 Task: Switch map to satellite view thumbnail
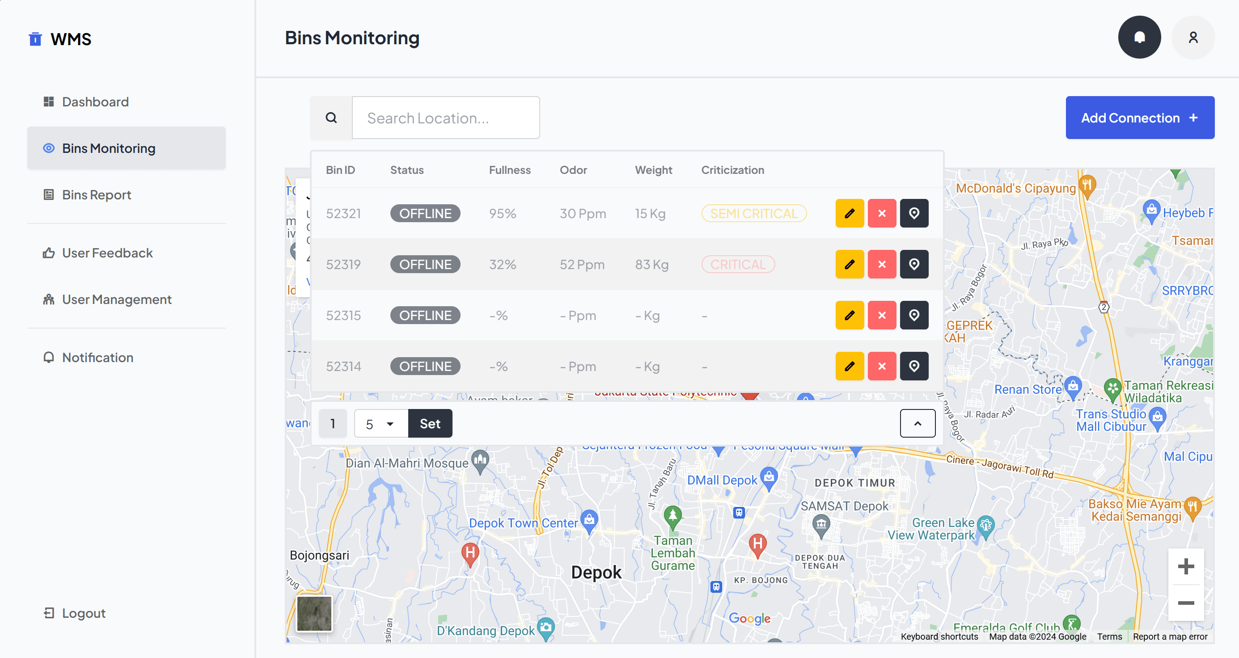click(x=314, y=614)
